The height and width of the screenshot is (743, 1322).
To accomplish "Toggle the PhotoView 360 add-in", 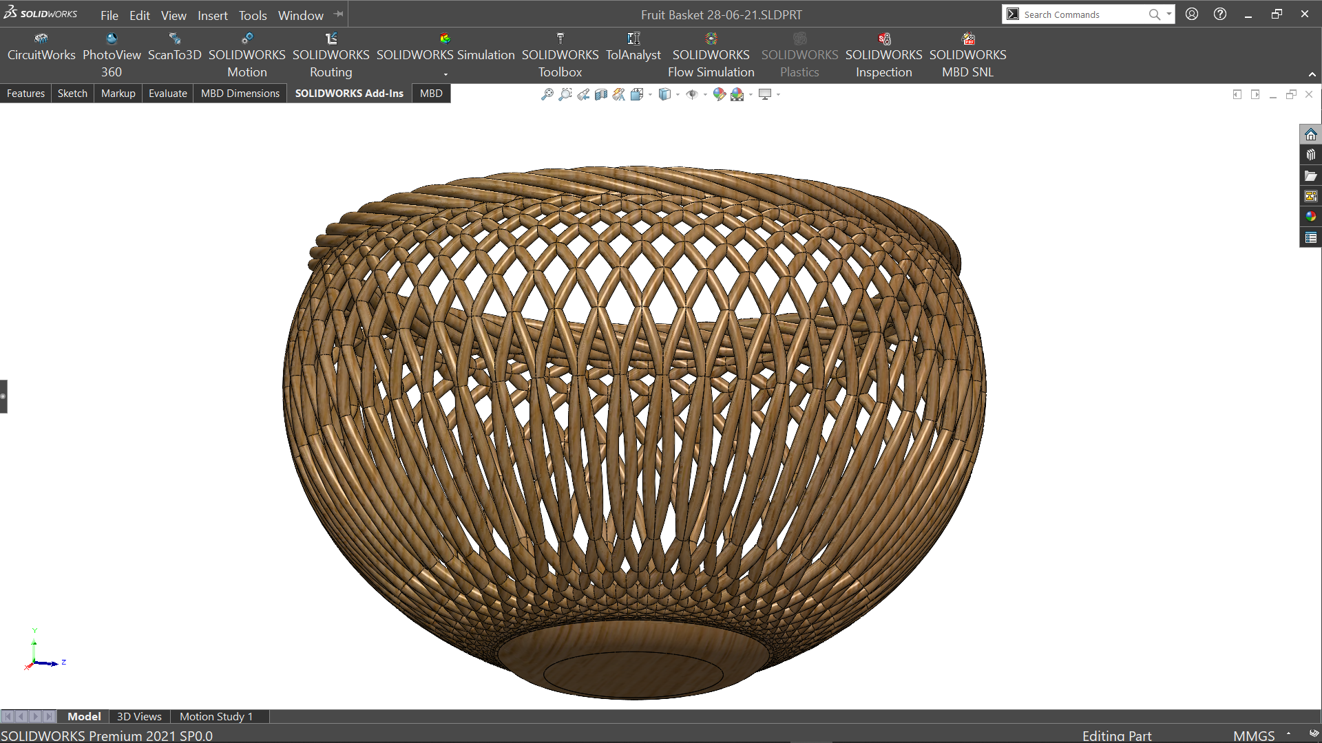I will click(112, 55).
